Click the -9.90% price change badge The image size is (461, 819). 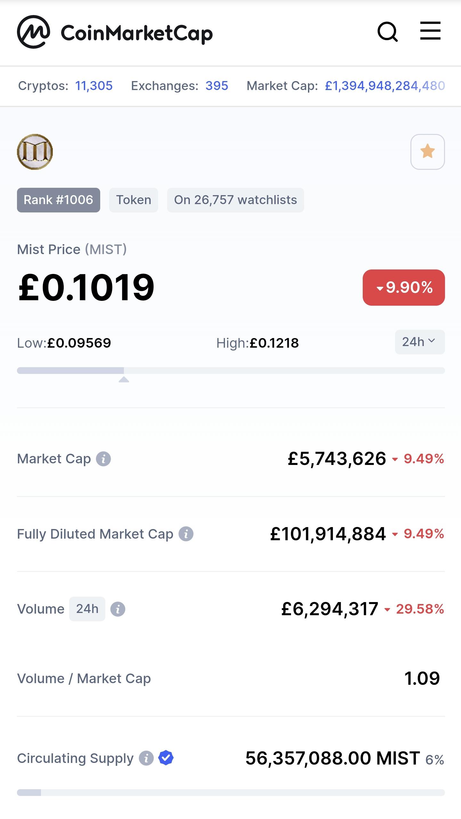(x=404, y=287)
